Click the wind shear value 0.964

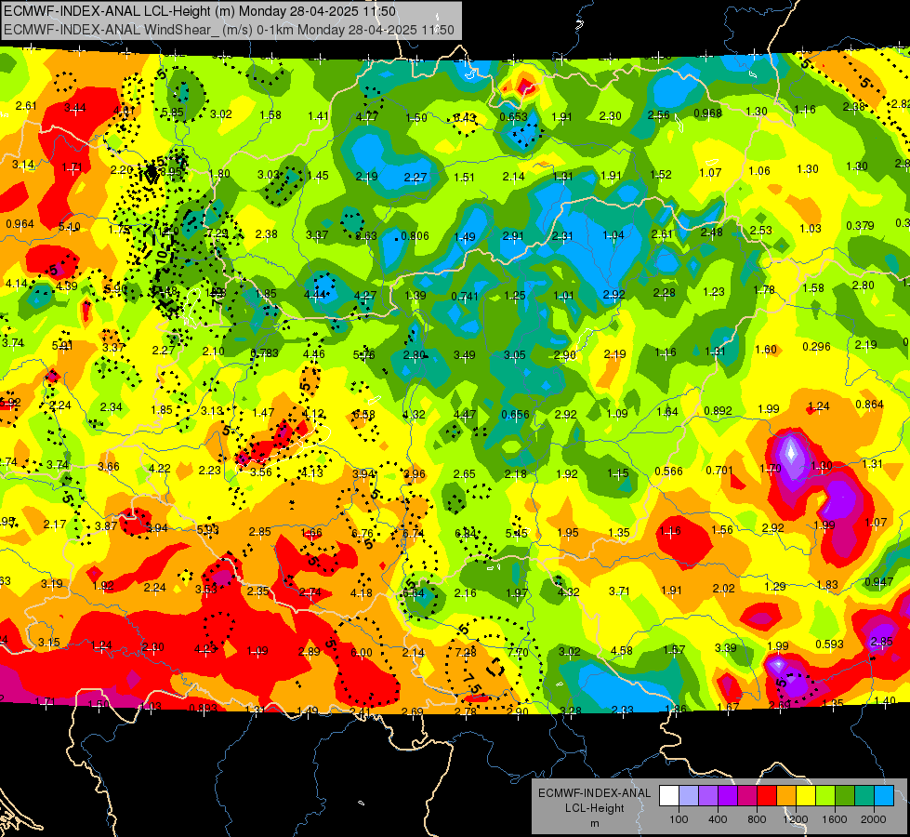pyautogui.click(x=20, y=223)
